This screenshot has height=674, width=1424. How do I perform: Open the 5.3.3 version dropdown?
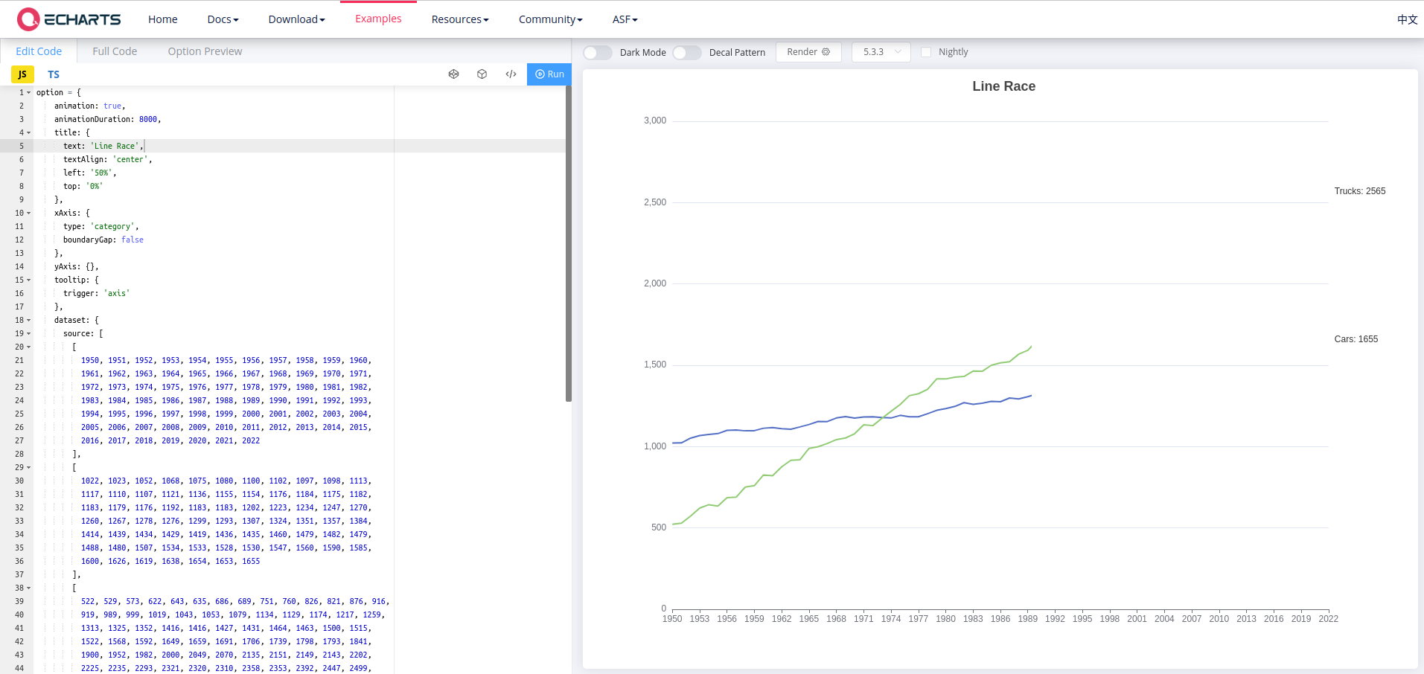tap(882, 52)
